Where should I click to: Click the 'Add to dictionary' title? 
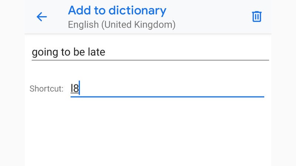pyautogui.click(x=117, y=10)
